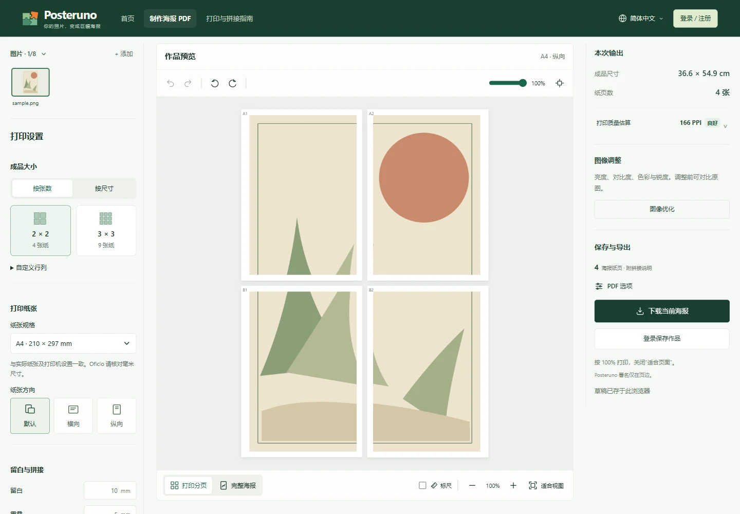Click the center view crosshair icon
740x514 pixels.
coord(560,83)
